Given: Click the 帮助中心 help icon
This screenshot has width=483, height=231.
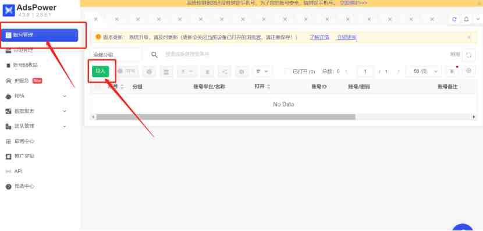Looking at the screenshot, I should 9,187.
